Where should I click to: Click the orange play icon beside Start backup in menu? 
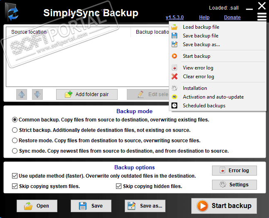tap(175, 56)
